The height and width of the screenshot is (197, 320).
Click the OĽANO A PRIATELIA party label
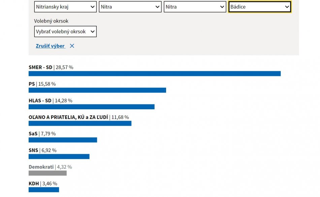pyautogui.click(x=68, y=117)
